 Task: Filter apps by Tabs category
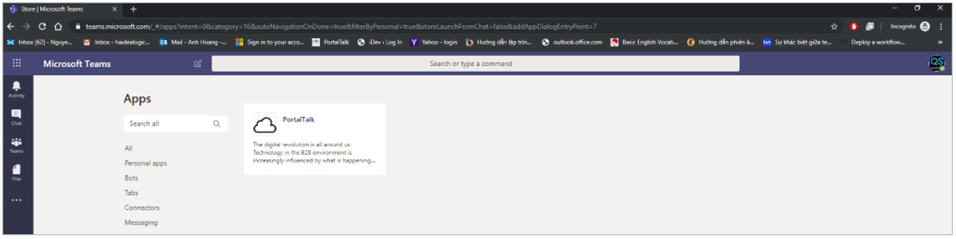pyautogui.click(x=131, y=193)
